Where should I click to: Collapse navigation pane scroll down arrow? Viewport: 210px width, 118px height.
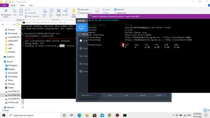23,107
